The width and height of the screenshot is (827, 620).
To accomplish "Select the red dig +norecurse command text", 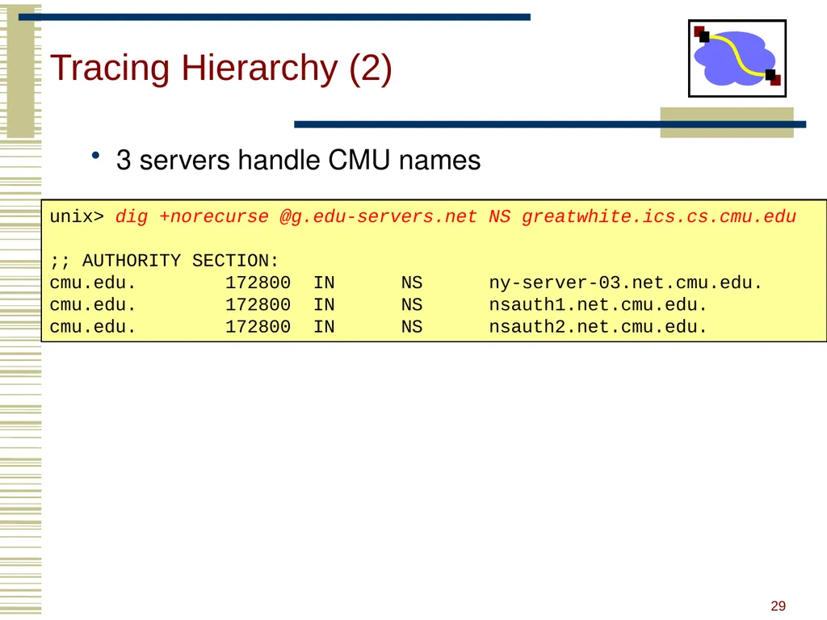I will click(x=455, y=216).
